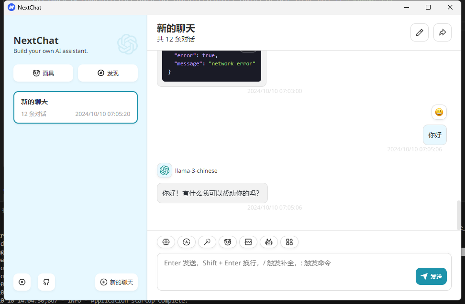This screenshot has height=304, width=465.
Task: Click the NextChat sidebar heading
Action: [x=36, y=41]
